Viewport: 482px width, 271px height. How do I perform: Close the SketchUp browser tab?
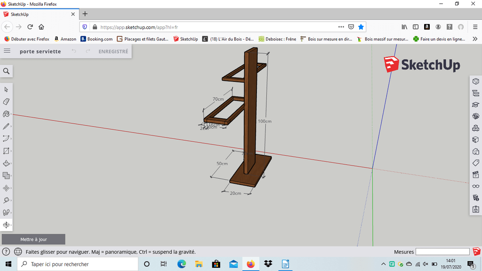click(73, 14)
